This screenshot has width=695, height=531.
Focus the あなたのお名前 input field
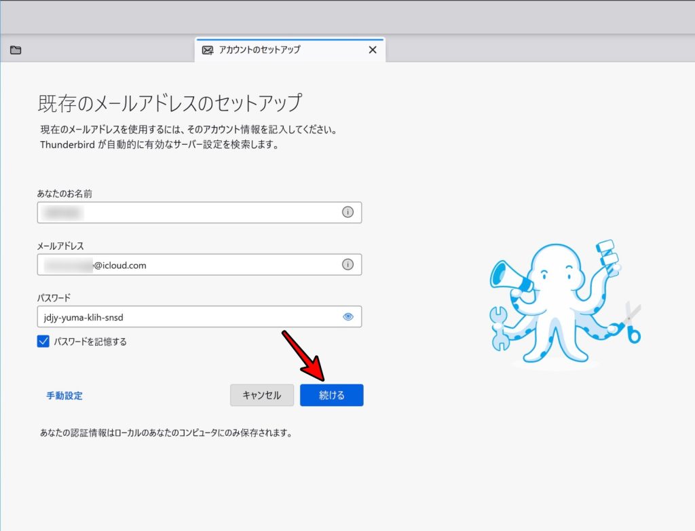(x=200, y=213)
